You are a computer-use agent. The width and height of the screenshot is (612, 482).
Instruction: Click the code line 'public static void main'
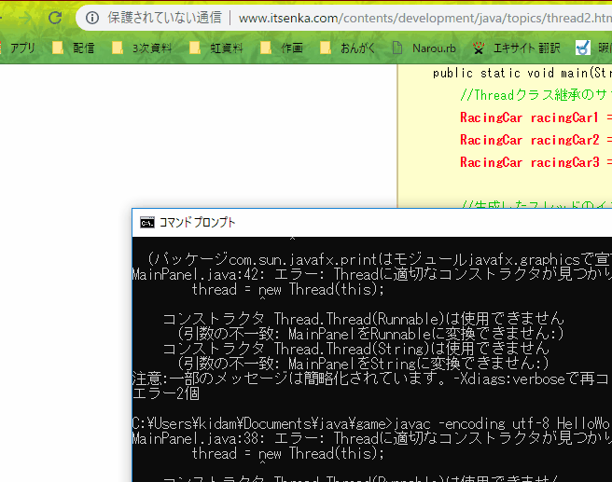pos(522,73)
